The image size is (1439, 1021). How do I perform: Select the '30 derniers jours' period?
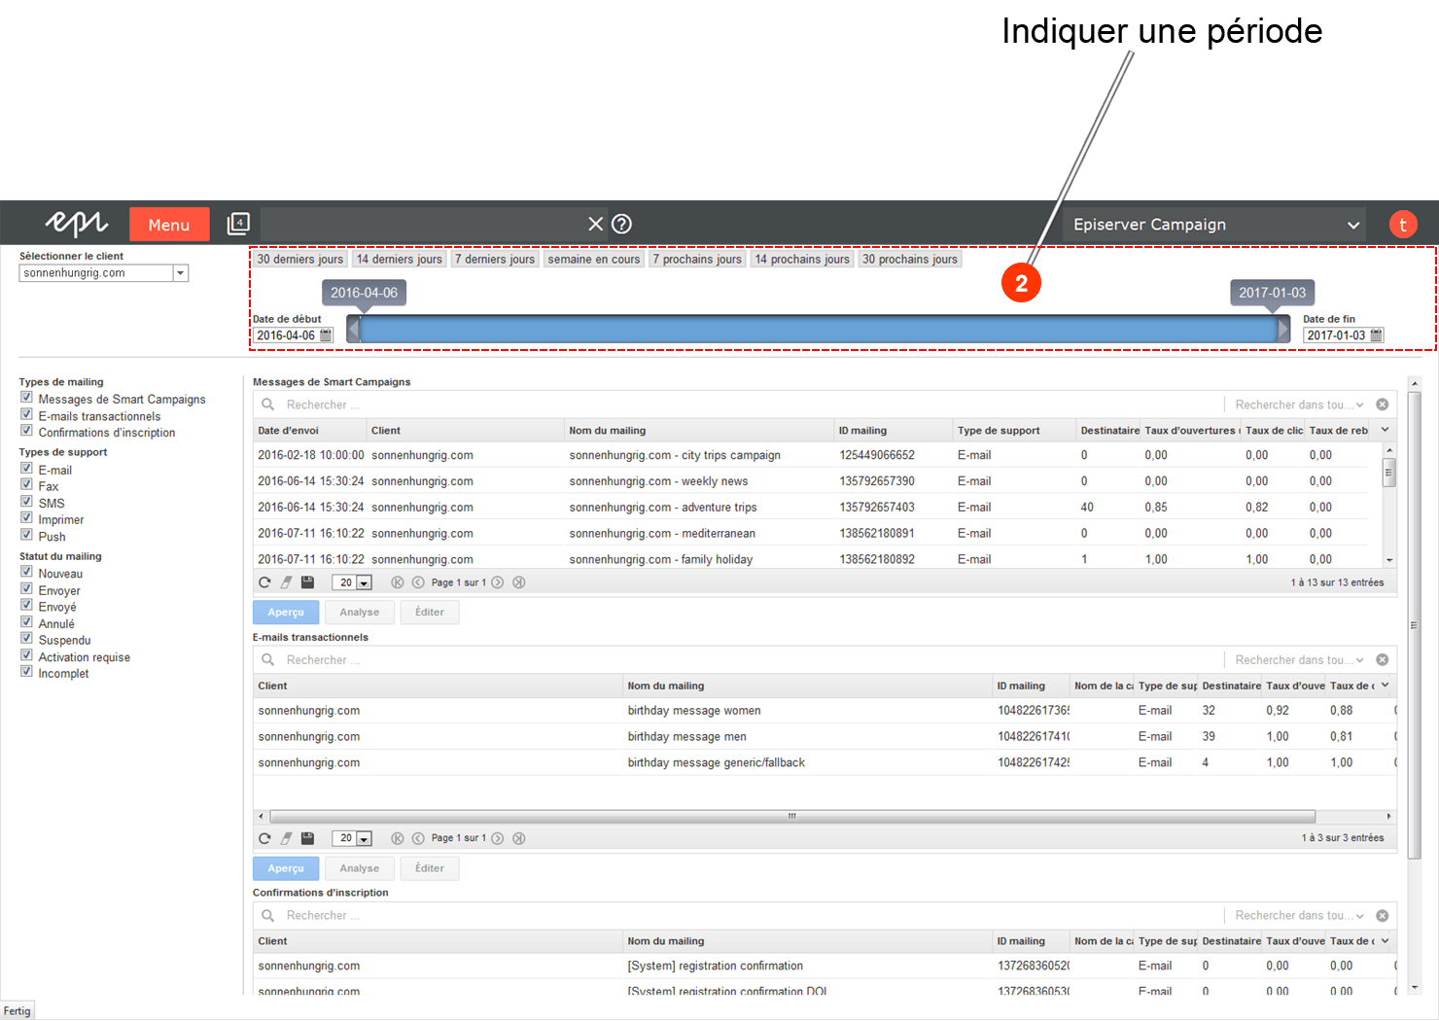300,259
